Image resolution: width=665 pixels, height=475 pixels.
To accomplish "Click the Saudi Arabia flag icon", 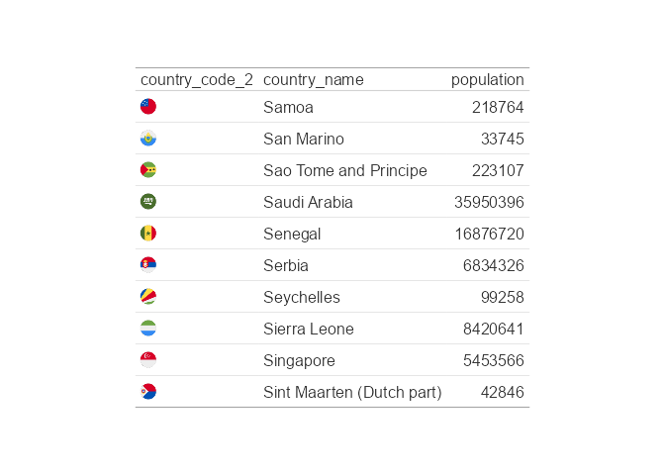I will (x=148, y=202).
